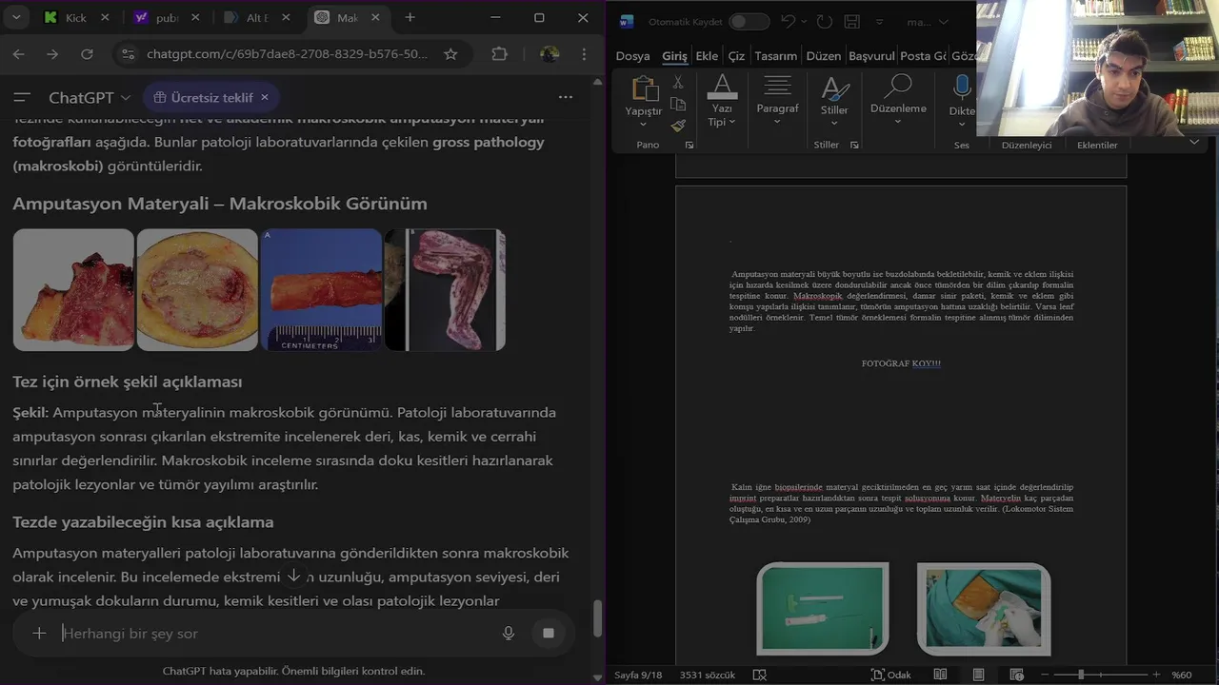Screen dimensions: 1219x685
Task: Open Chrome extensions puzzle icon
Action: pyautogui.click(x=499, y=54)
